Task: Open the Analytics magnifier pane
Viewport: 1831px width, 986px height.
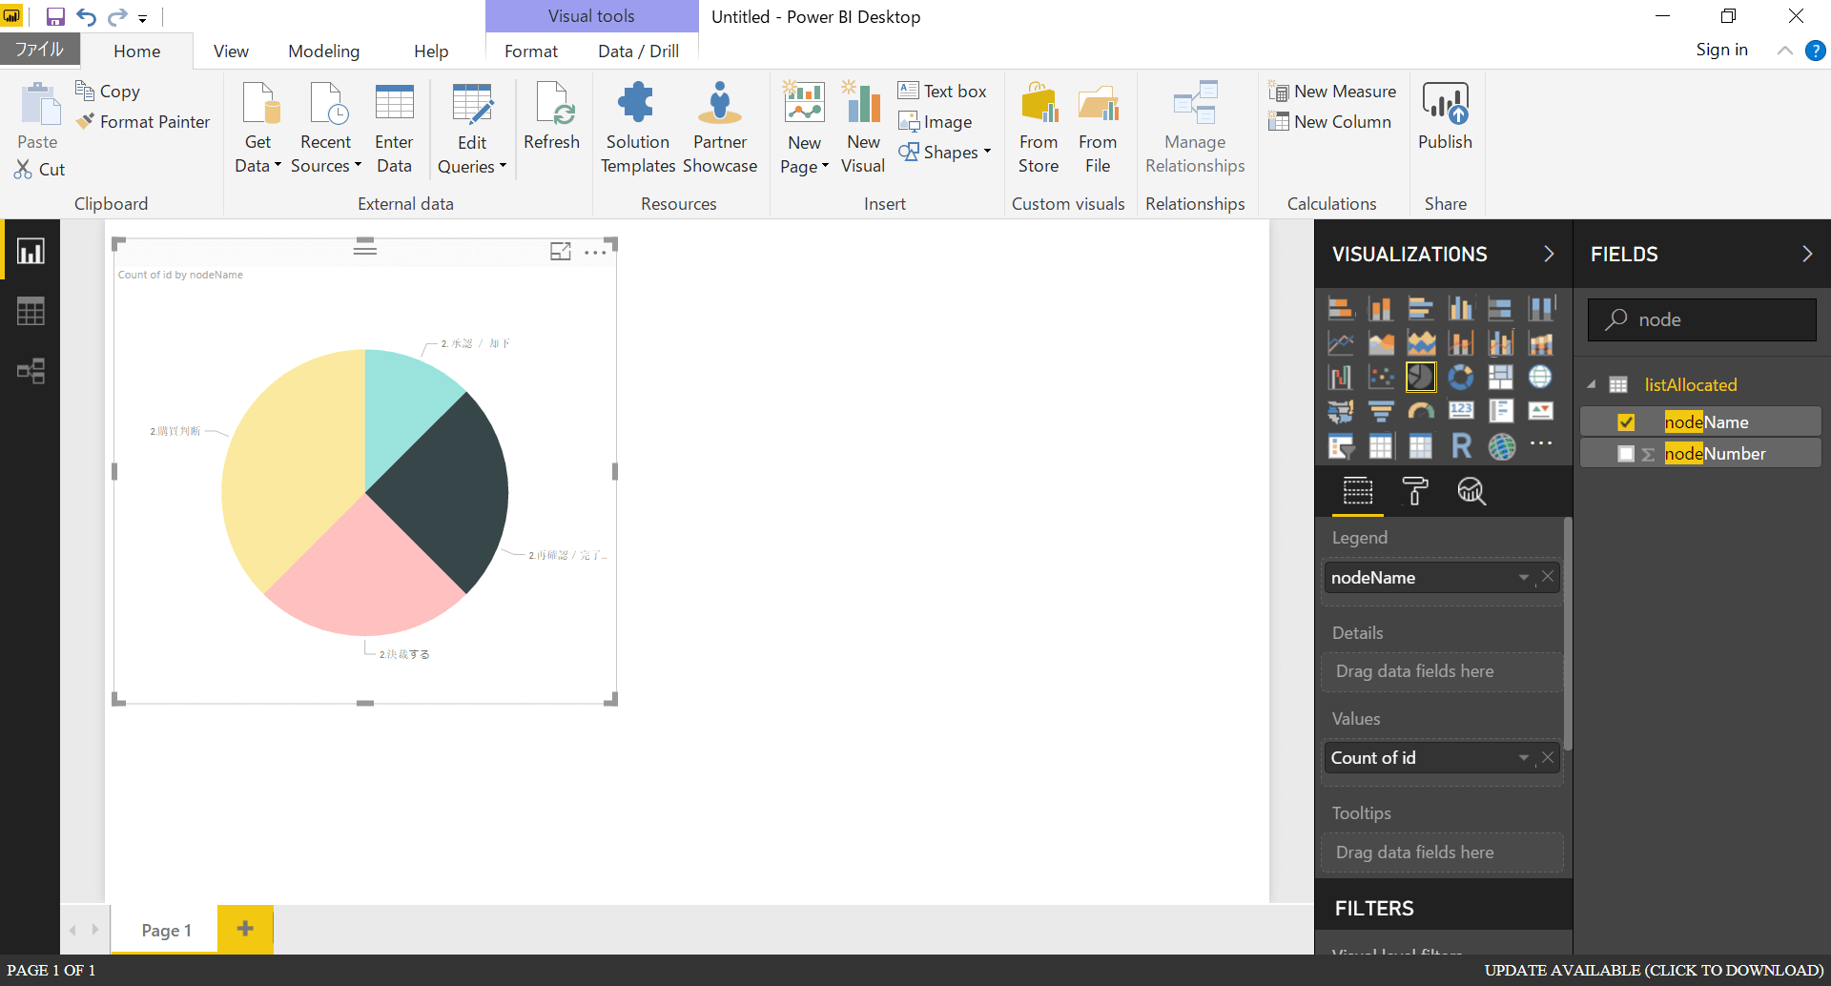Action: 1471,491
